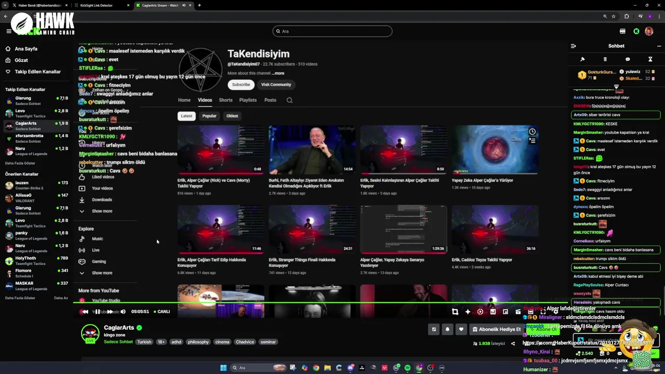Open a new browser tab
The image size is (665, 374).
199,5
